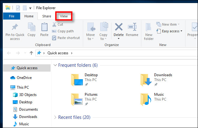Select the Copy path command
The height and width of the screenshot is (128, 198).
pos(65,31)
